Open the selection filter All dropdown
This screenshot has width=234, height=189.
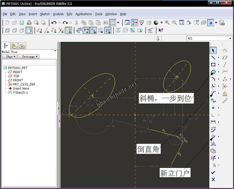click(x=209, y=38)
